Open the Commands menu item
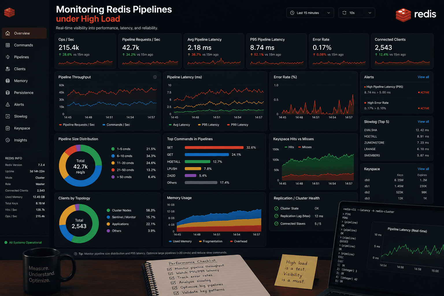This screenshot has height=296, width=444. point(24,45)
